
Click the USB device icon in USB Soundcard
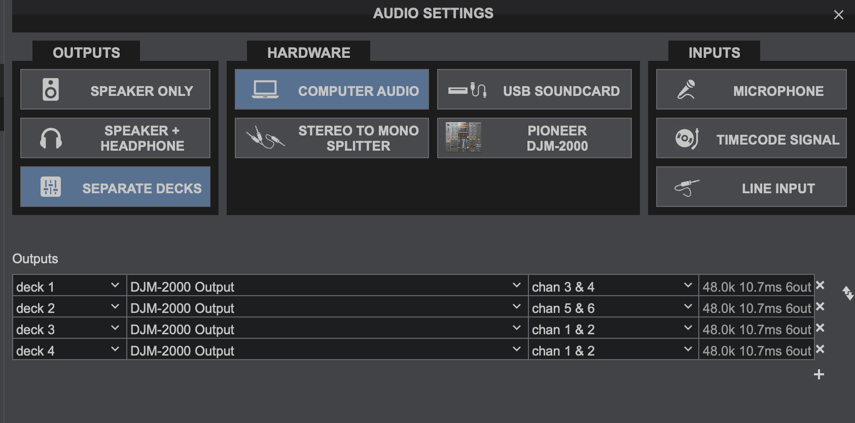[468, 90]
